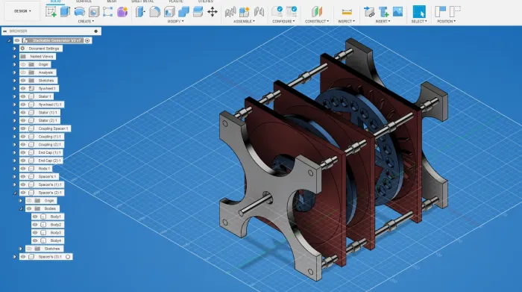Collapse the Bodies folder

[x=21, y=208]
